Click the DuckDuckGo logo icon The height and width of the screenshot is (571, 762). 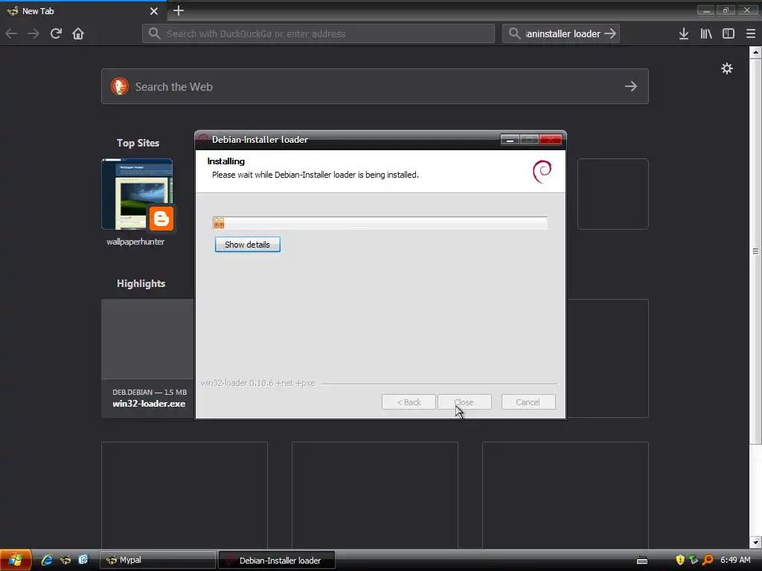pyautogui.click(x=120, y=86)
